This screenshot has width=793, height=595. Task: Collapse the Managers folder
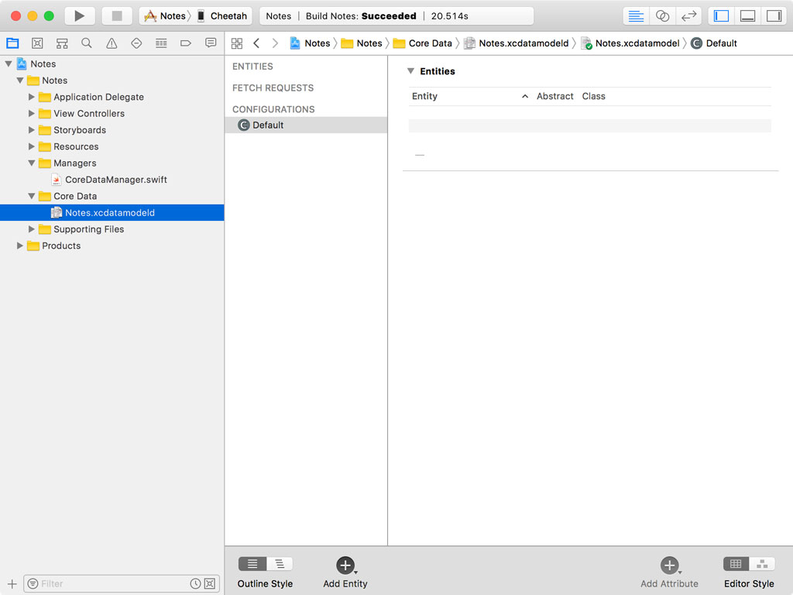point(30,163)
